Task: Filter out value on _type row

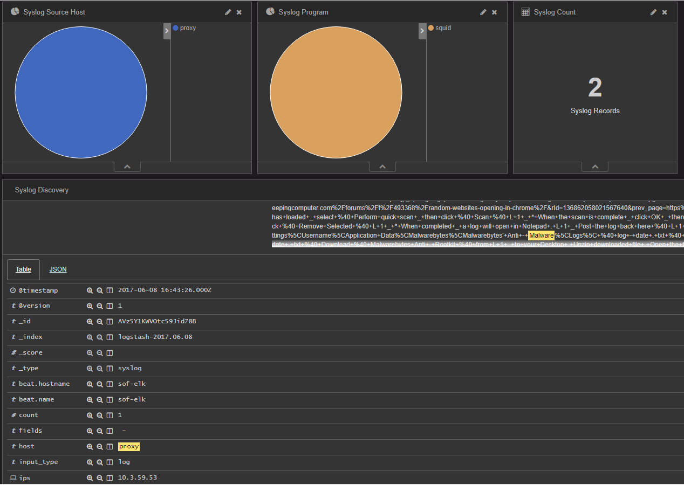Action: [x=100, y=369]
